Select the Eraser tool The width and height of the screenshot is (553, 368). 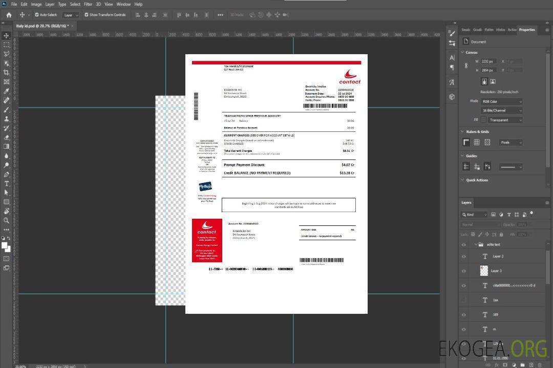(x=6, y=137)
